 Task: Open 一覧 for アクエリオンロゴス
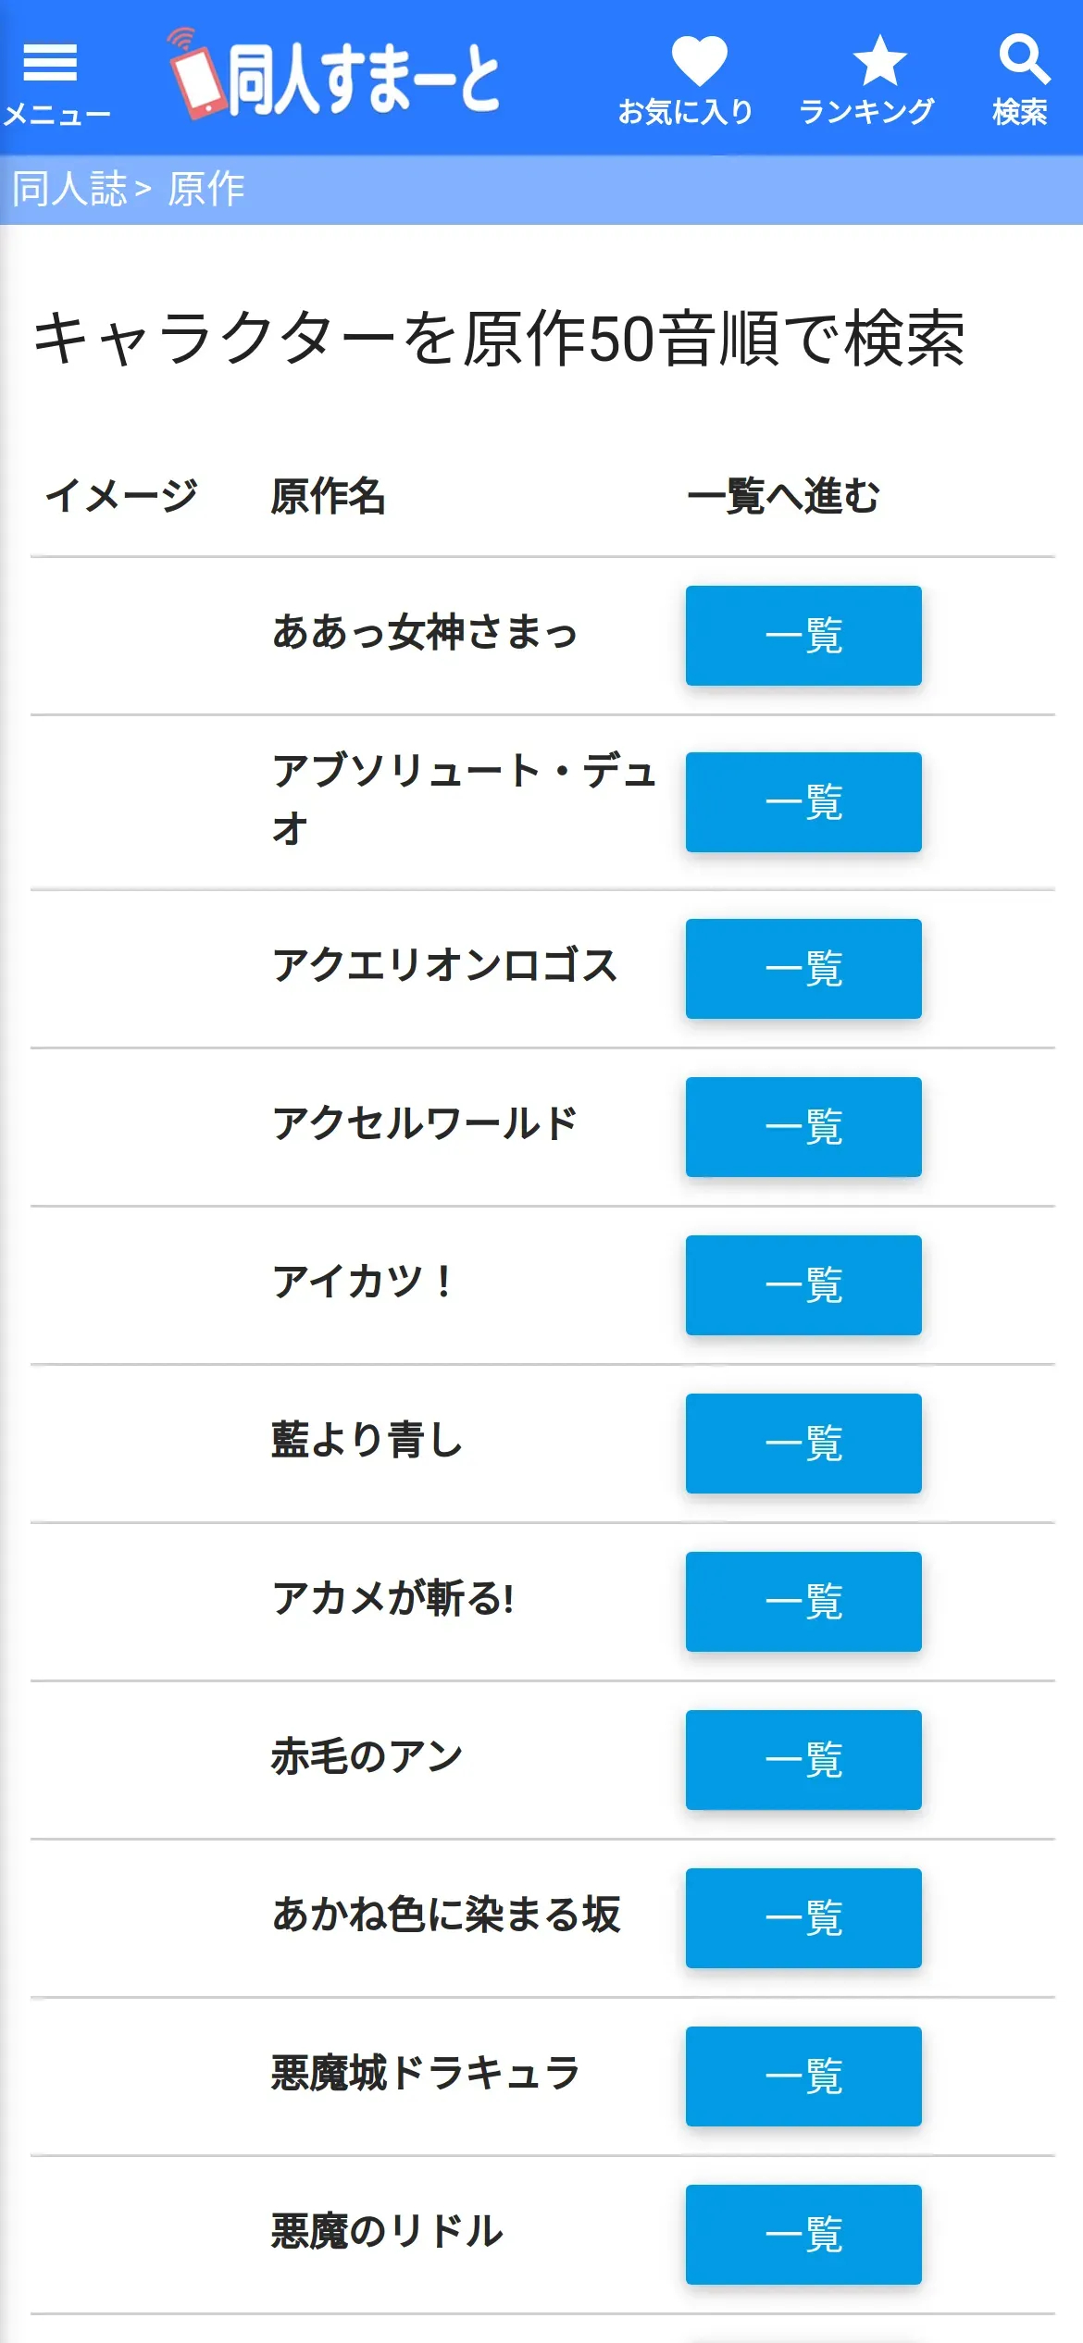[803, 969]
